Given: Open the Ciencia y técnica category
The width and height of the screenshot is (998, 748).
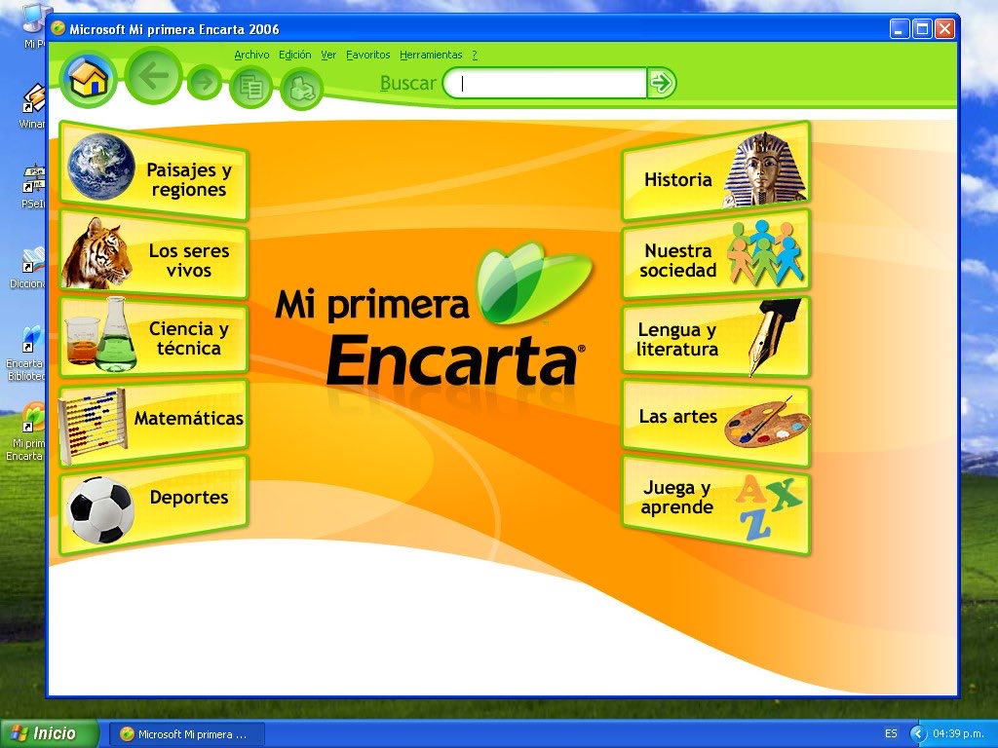Looking at the screenshot, I should pos(153,336).
